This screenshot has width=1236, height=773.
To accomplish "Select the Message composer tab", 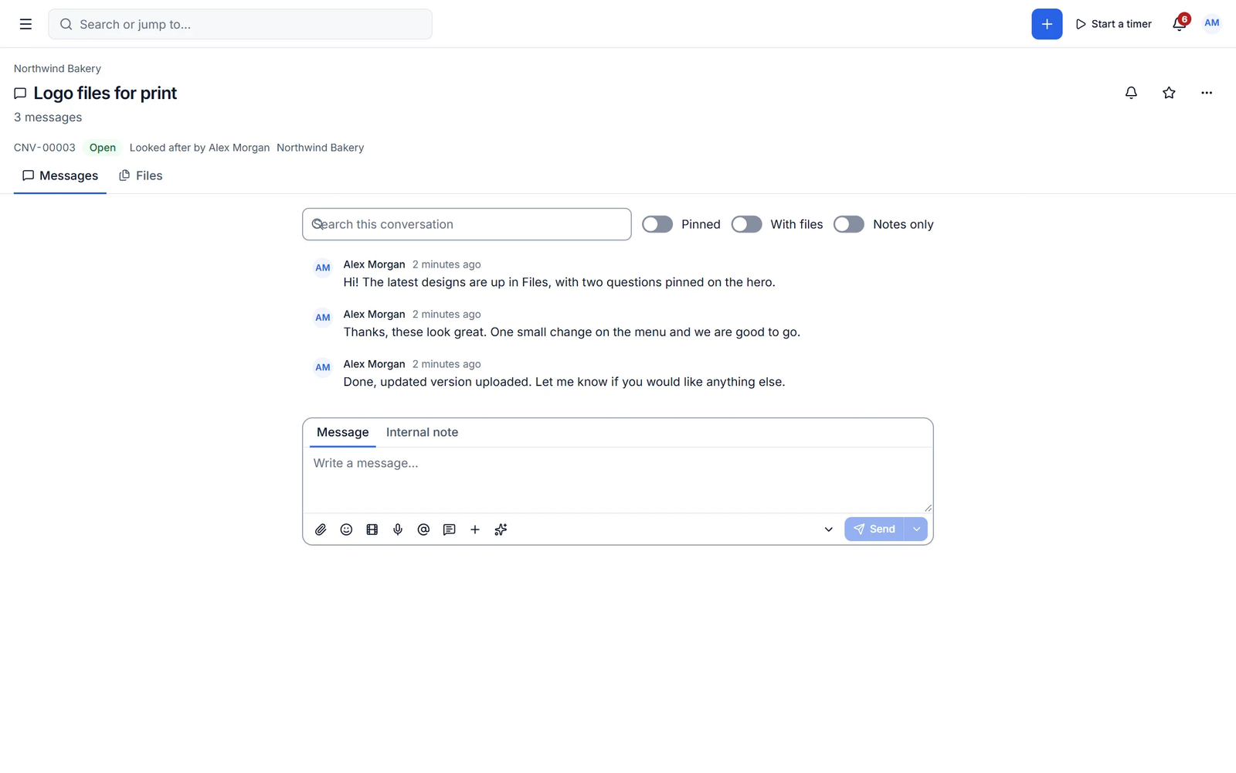I will point(342,432).
